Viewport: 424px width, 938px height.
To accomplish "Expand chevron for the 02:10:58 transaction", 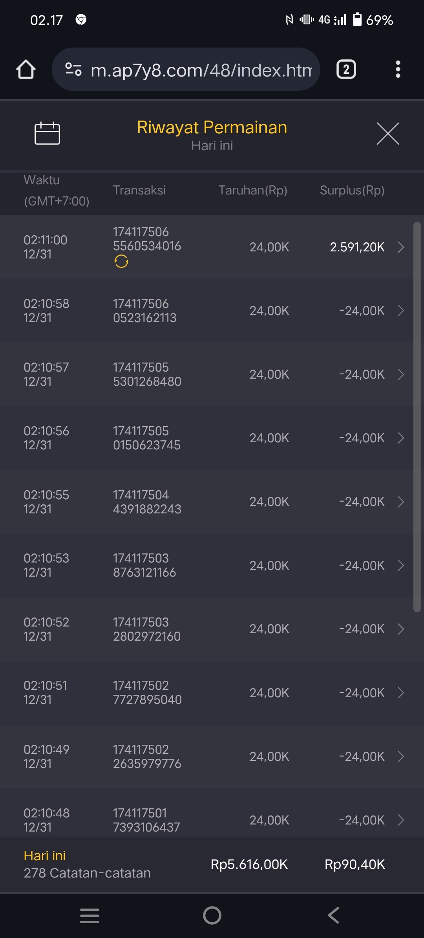I will [400, 311].
